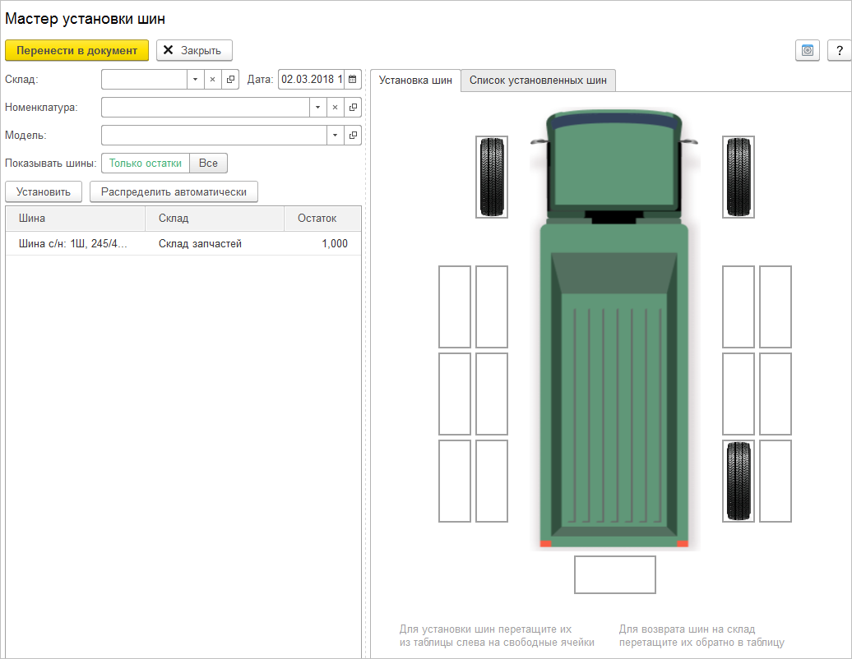Click Распределить автоматически button

(x=174, y=191)
